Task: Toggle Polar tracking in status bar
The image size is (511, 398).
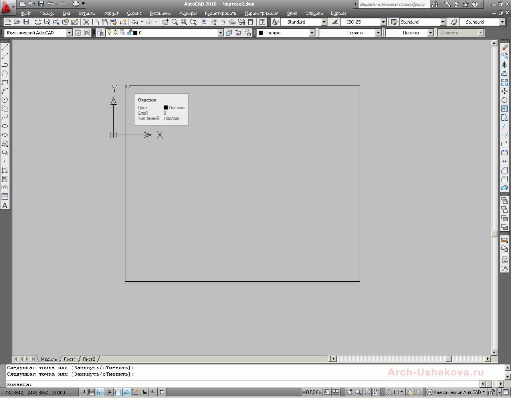Action: click(109, 392)
